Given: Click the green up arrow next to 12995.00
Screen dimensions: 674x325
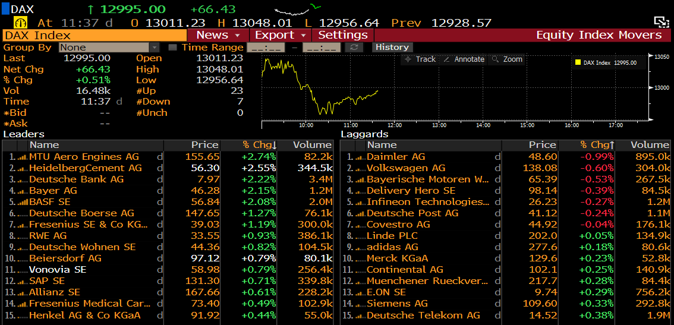Looking at the screenshot, I should click(x=90, y=9).
